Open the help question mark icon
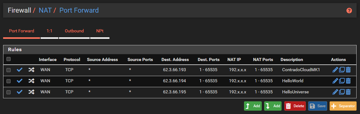The width and height of the screenshot is (360, 114). point(349,10)
